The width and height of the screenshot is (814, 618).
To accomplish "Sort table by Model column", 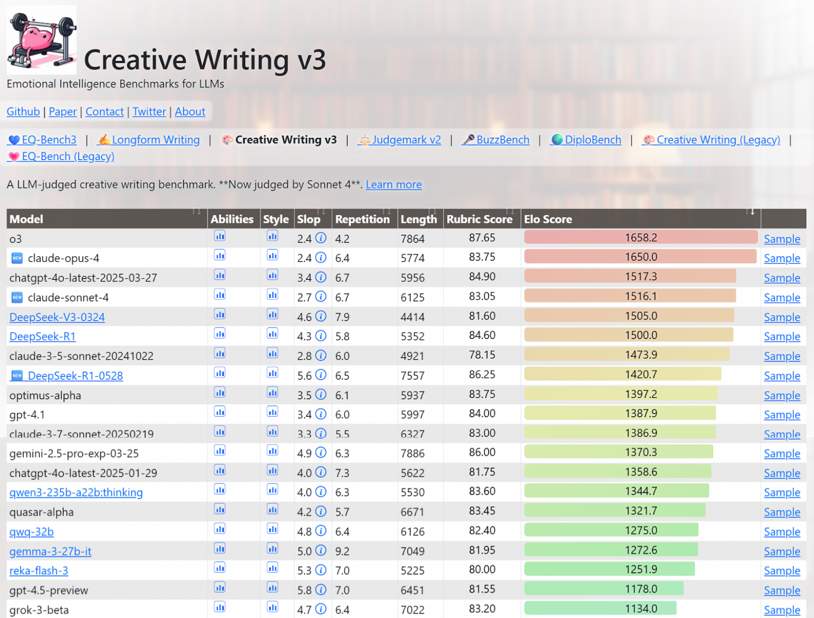I will [x=107, y=219].
